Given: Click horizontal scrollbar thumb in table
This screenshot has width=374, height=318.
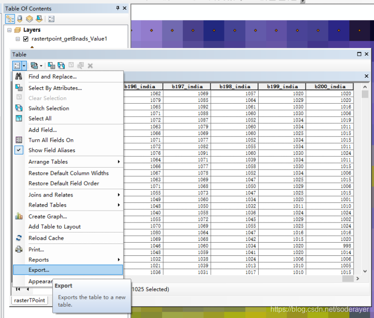Looking at the screenshot, I should (348, 279).
